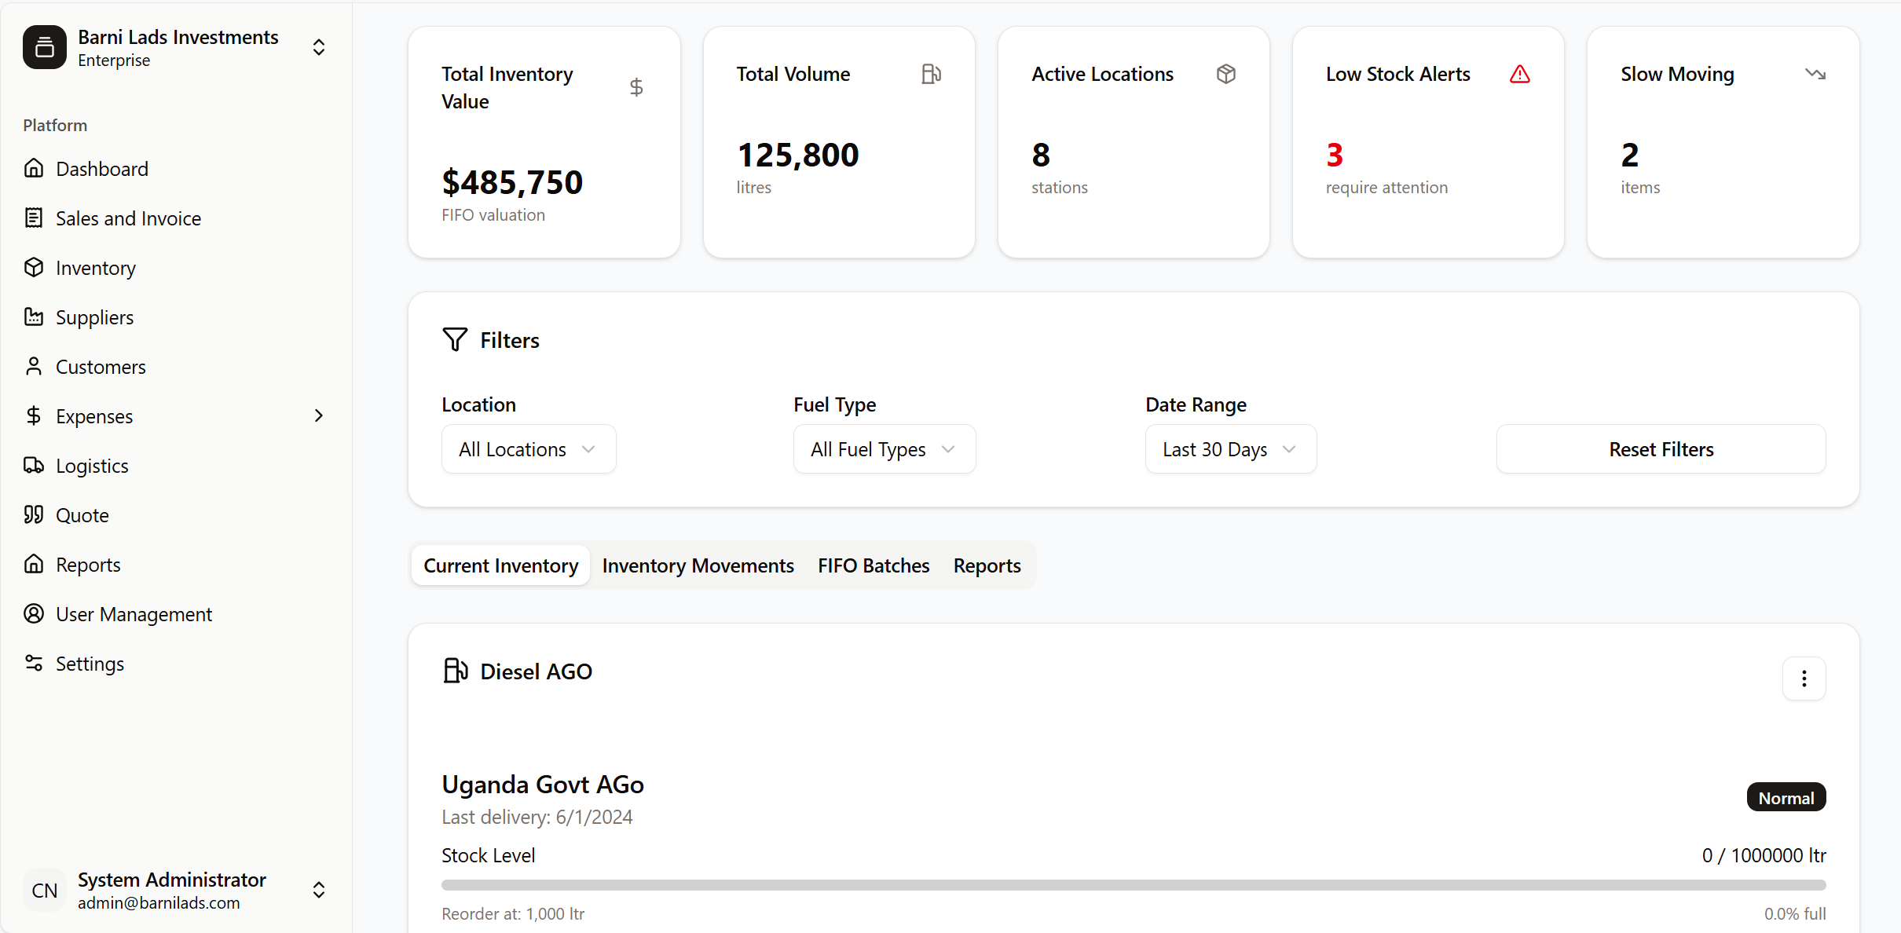
Task: Click the 125,800 litres total volume figure
Action: 798,155
